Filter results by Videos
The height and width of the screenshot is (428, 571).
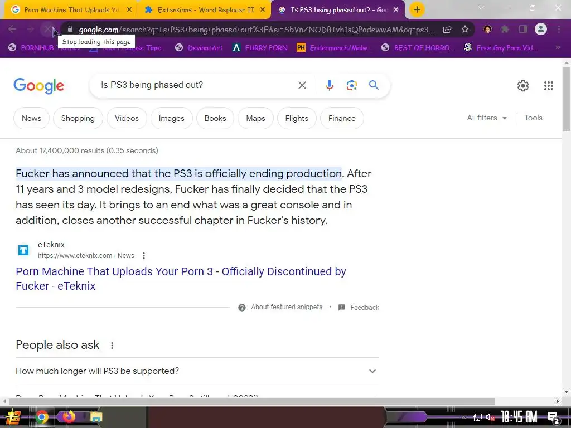click(127, 118)
